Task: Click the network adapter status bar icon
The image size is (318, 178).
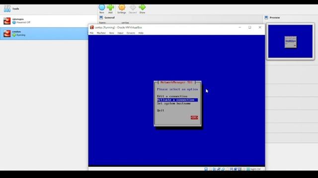Action: click(x=219, y=169)
